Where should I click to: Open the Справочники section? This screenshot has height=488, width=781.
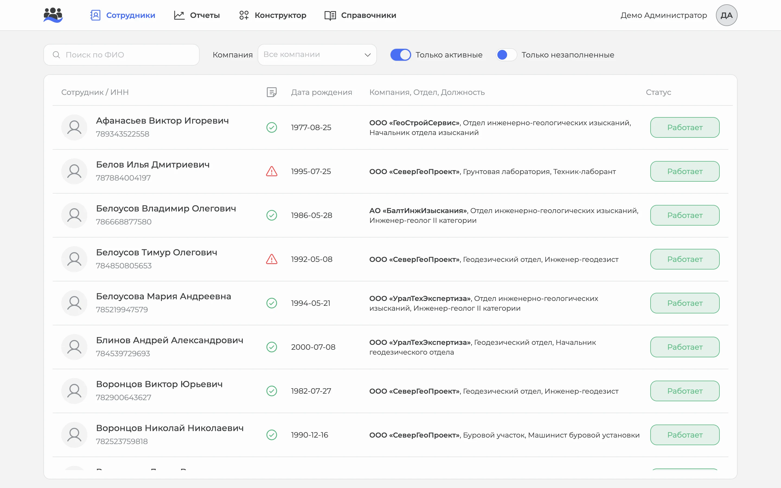click(360, 15)
